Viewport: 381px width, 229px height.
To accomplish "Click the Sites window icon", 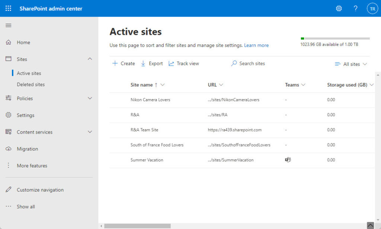I will [8, 59].
